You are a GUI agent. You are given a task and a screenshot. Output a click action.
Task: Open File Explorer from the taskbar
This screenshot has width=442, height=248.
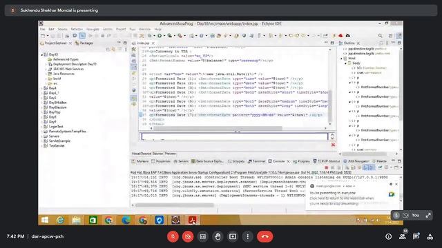(76, 220)
